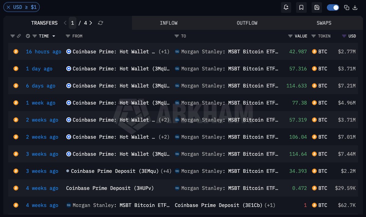Go to next transfers page
Screen dimensions: 366x217
pos(91,23)
